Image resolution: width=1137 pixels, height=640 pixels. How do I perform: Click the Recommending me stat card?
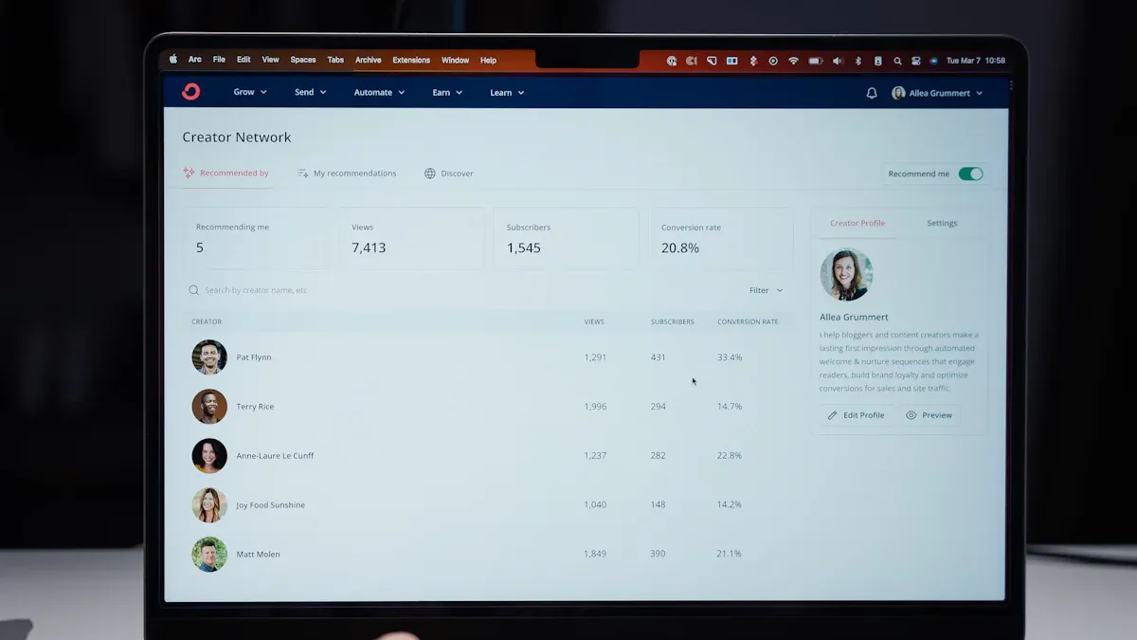click(255, 239)
